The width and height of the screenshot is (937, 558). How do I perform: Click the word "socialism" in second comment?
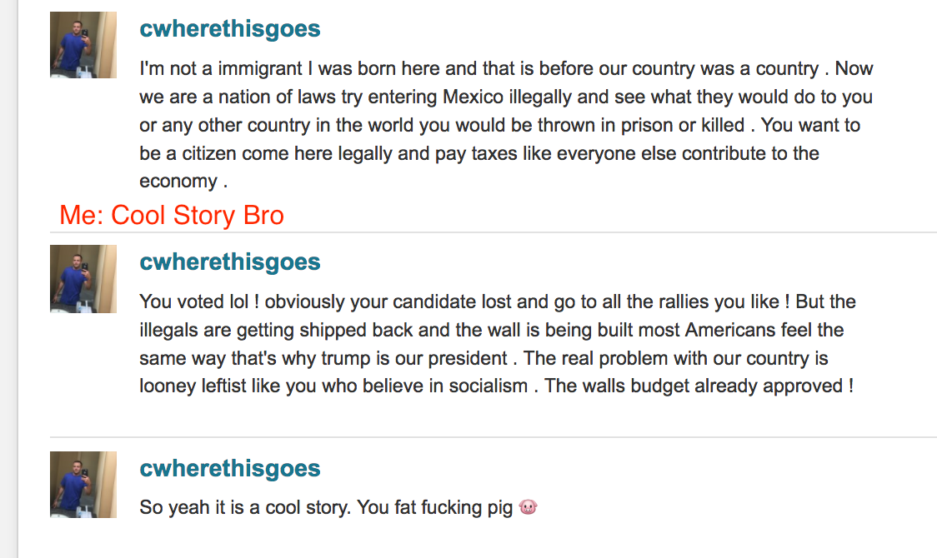489,386
